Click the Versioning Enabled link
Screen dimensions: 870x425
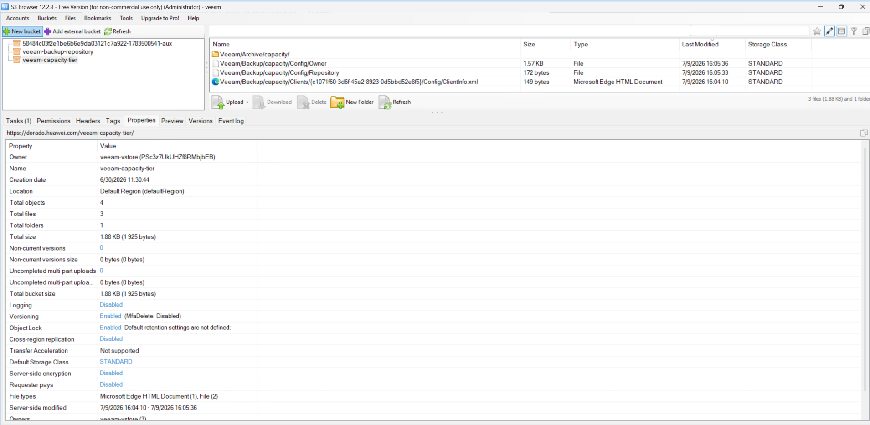(x=110, y=316)
